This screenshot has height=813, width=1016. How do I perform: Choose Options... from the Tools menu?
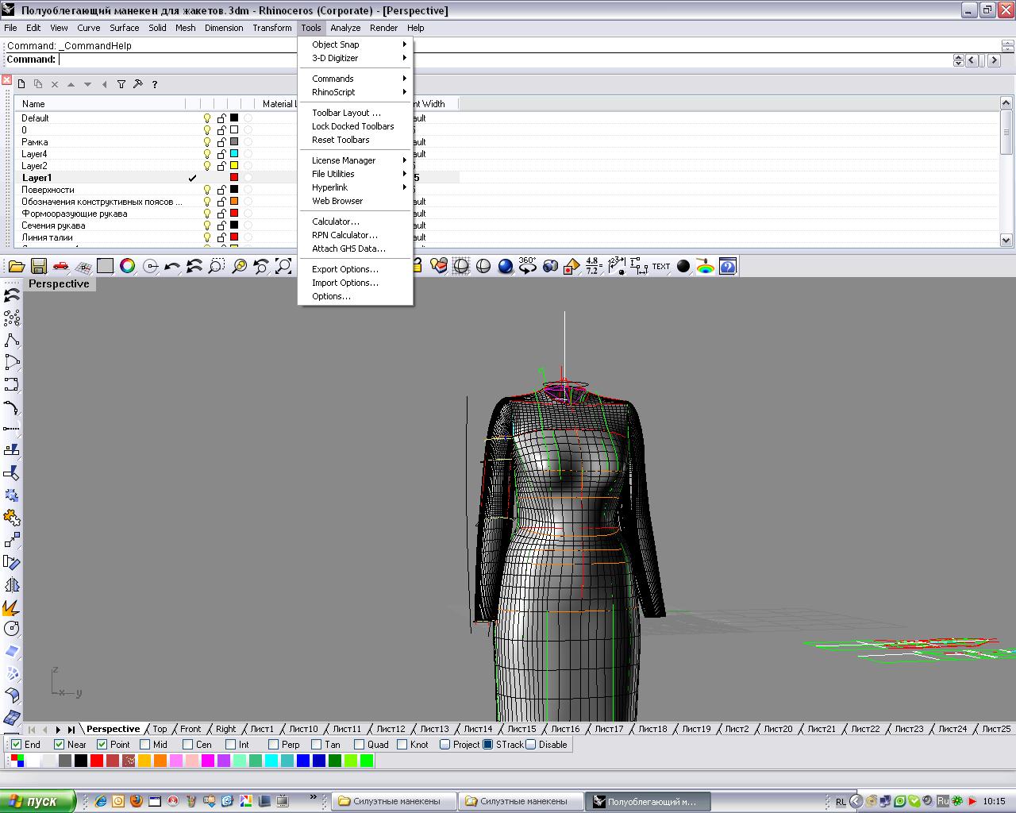[331, 296]
